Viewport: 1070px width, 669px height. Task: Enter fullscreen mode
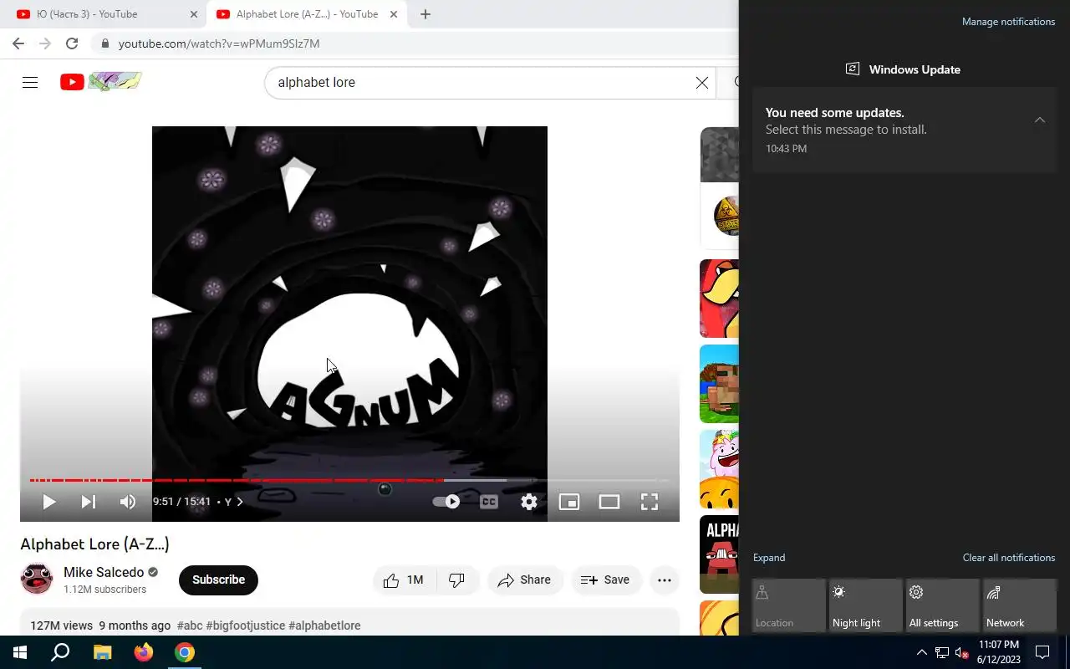point(650,502)
